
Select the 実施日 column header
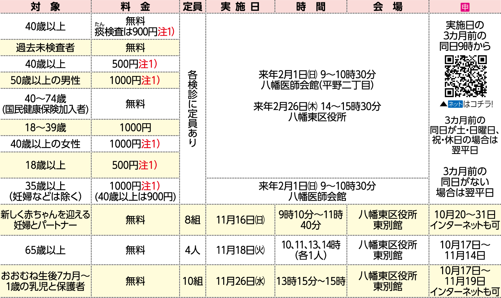[x=240, y=7]
